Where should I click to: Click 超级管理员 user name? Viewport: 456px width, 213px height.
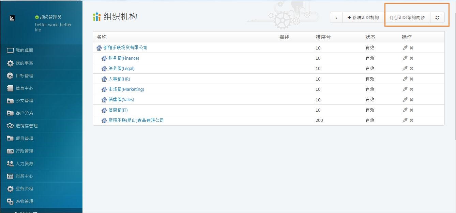point(50,17)
